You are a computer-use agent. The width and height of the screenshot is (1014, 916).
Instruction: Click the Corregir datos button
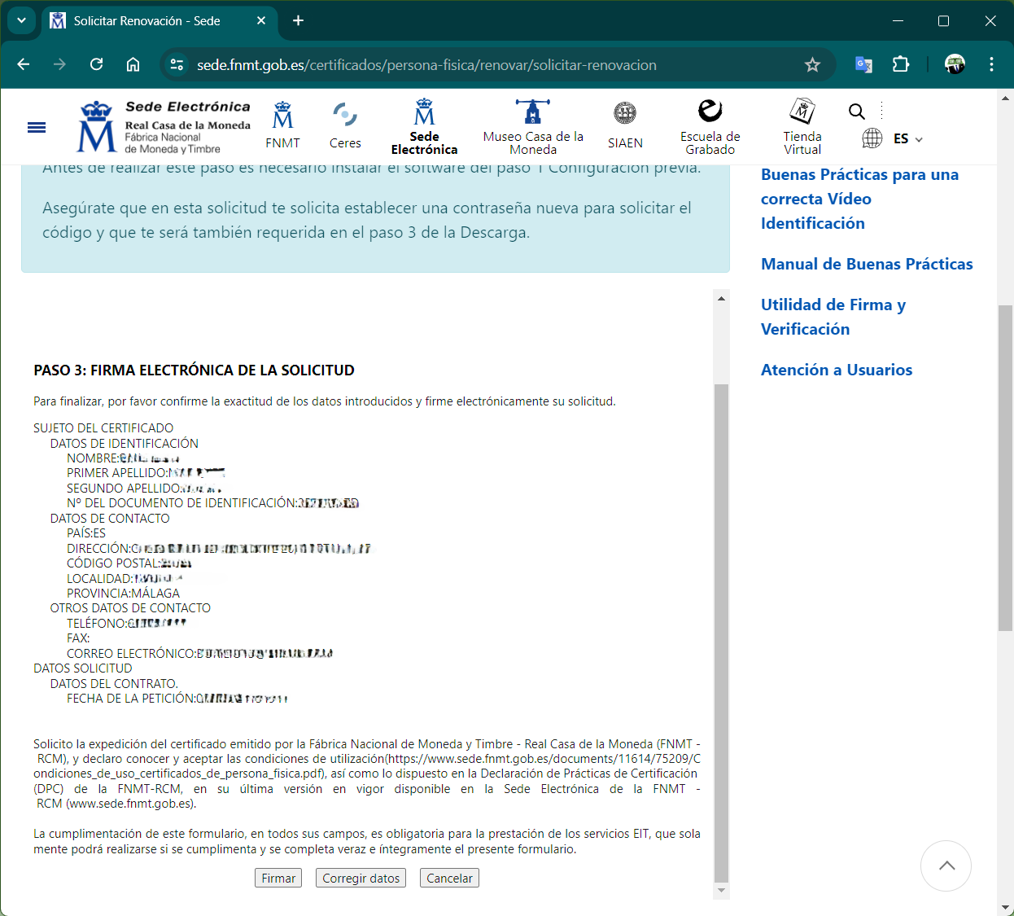coord(361,878)
